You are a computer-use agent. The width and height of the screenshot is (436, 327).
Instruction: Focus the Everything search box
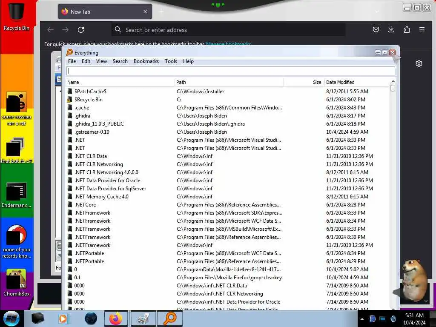(x=230, y=71)
